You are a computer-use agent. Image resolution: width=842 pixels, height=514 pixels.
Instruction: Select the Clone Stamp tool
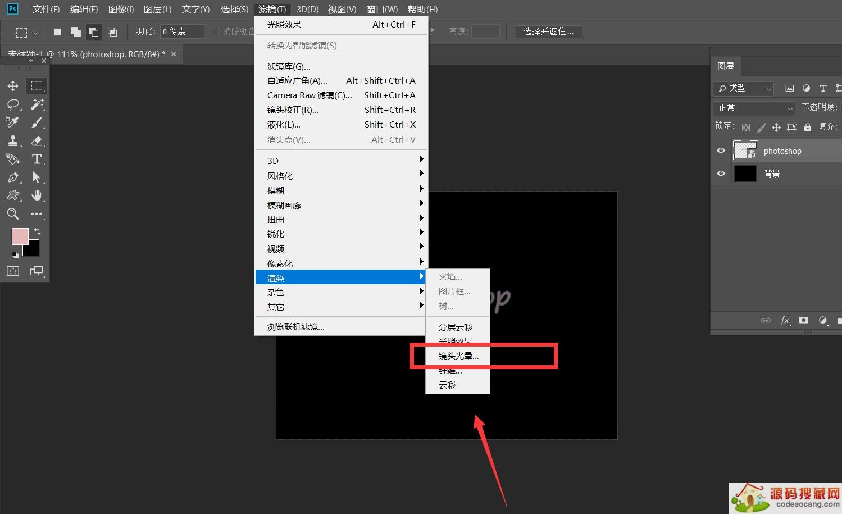click(x=13, y=140)
